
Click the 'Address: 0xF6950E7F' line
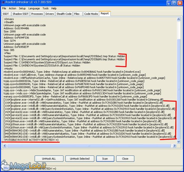16,47
